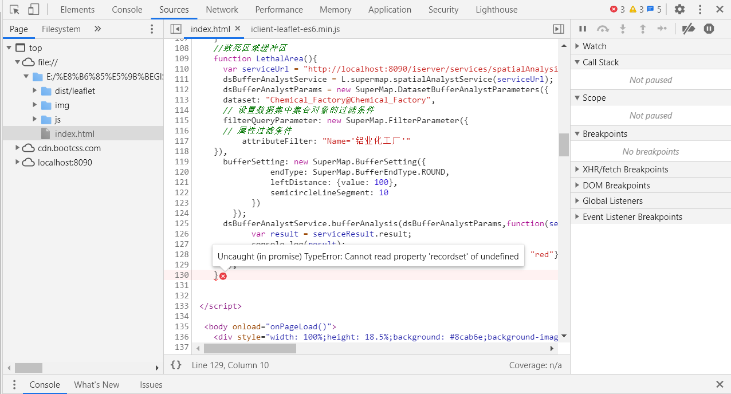Click the step over function icon
The image size is (731, 394).
(603, 29)
